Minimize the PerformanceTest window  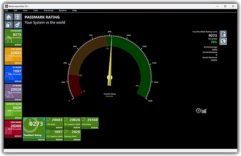tap(218, 6)
